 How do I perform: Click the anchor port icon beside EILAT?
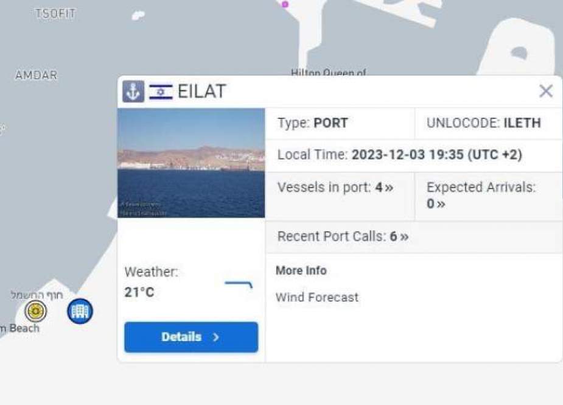pos(133,91)
